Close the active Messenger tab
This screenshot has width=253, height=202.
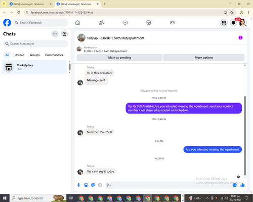(98, 4)
